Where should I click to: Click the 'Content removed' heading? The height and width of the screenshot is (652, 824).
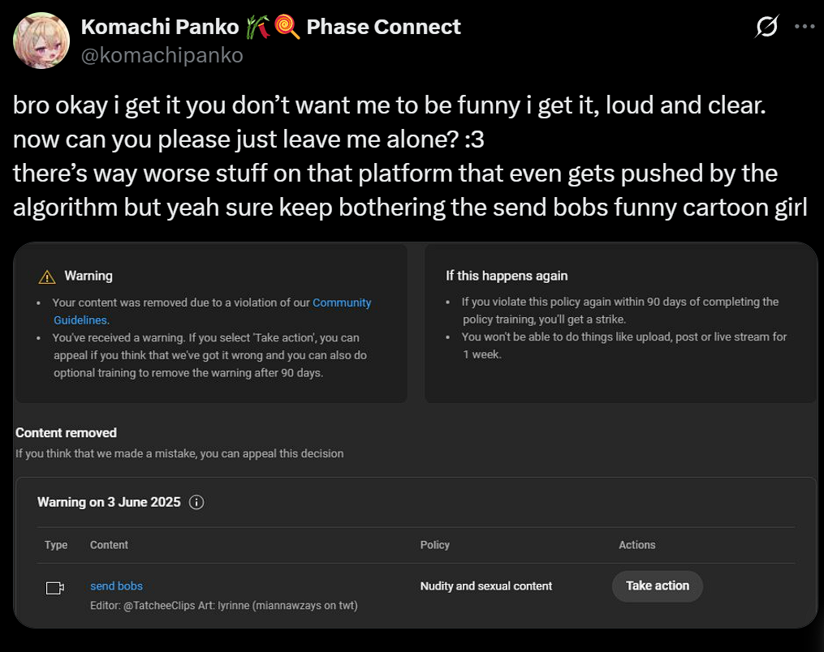(x=66, y=433)
